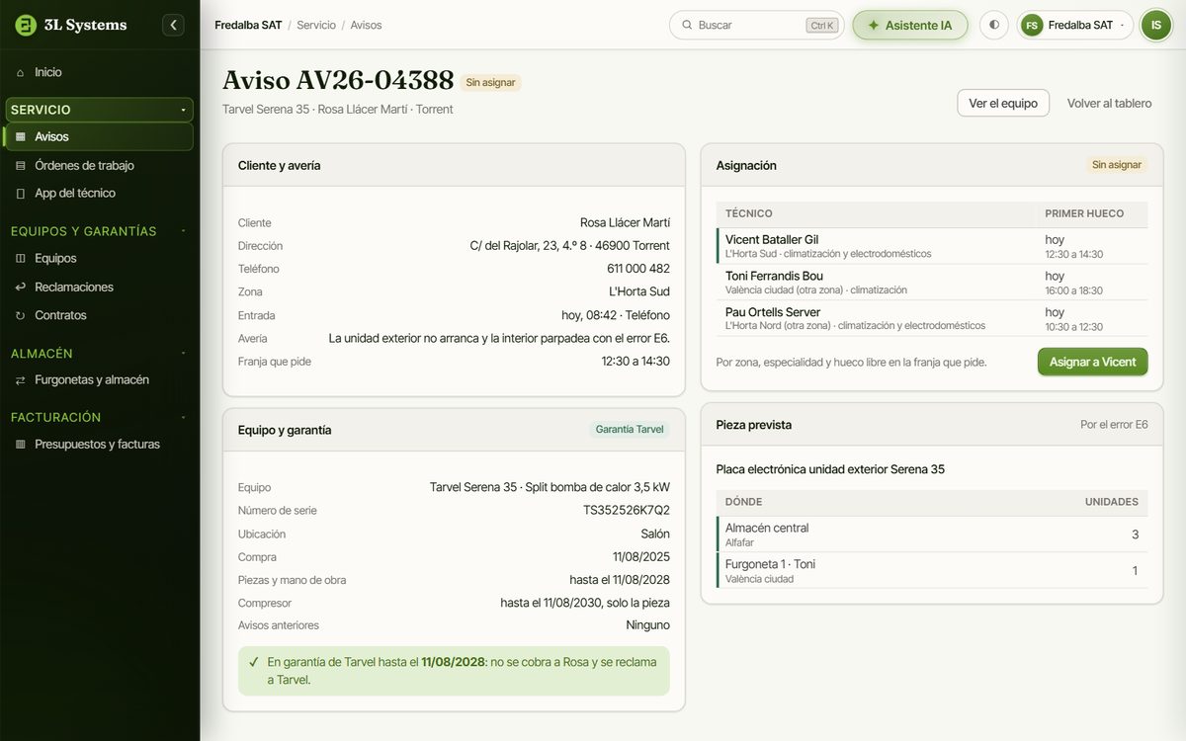Screen dimensions: 1186x741
Task: Open Contratos menu item
Action: (100, 316)
